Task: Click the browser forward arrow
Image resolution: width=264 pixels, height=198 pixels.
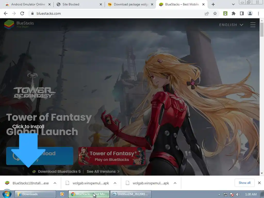Action: click(x=14, y=13)
